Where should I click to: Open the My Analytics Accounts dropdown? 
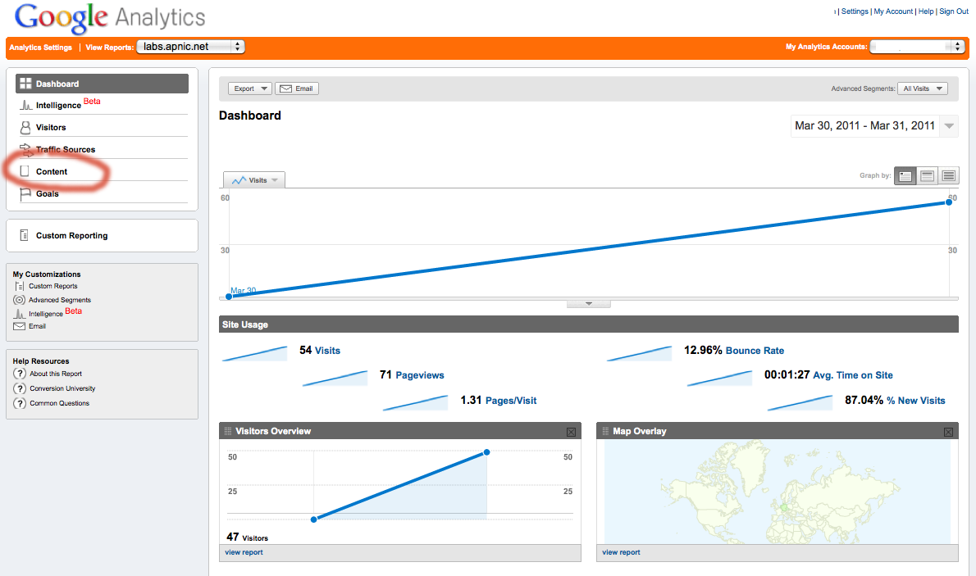[x=918, y=47]
